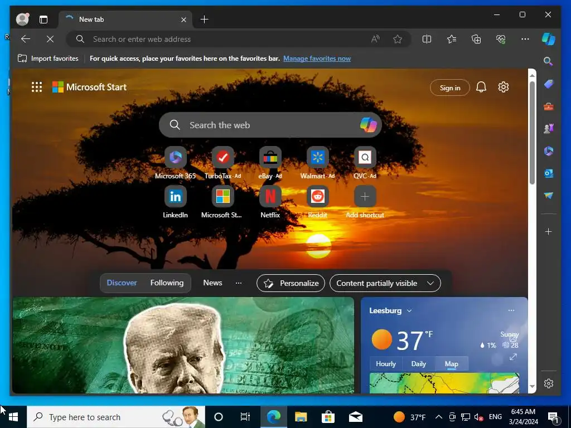The image size is (571, 428).
Task: Open the Collections icon
Action: pyautogui.click(x=476, y=39)
